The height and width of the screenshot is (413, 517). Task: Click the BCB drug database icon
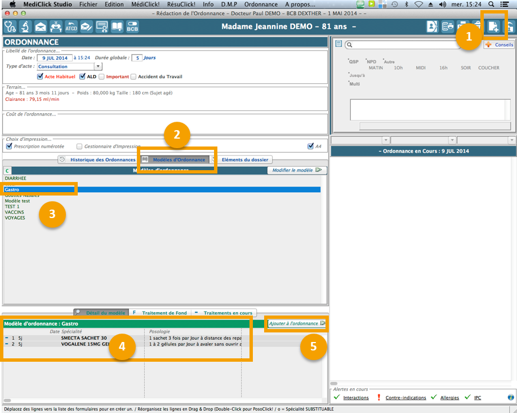pos(132,26)
